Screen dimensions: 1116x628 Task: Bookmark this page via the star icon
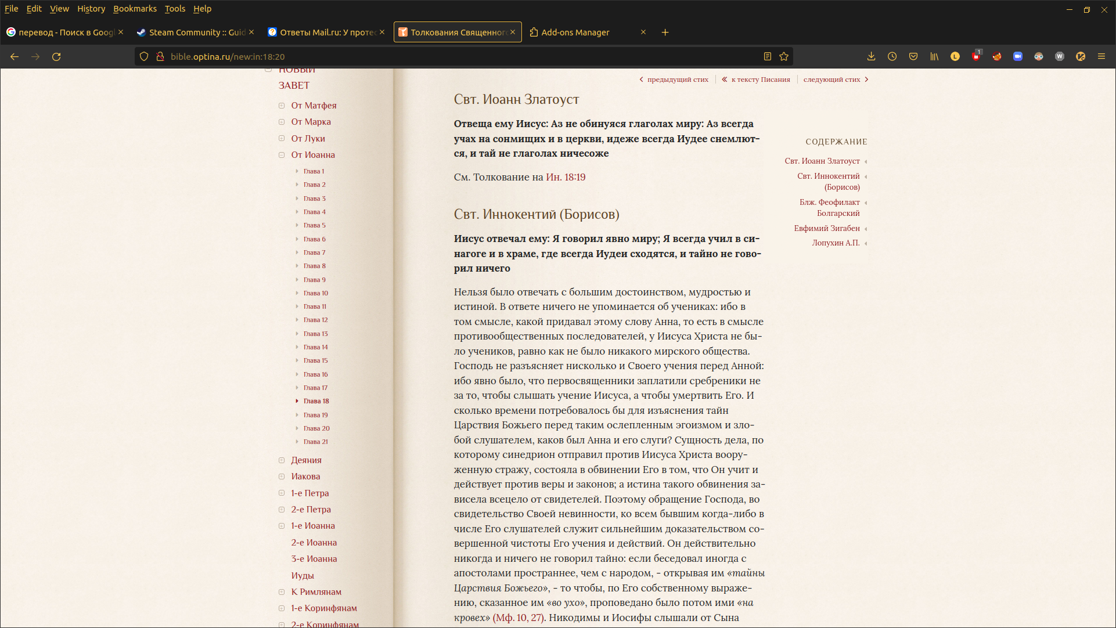coord(783,56)
